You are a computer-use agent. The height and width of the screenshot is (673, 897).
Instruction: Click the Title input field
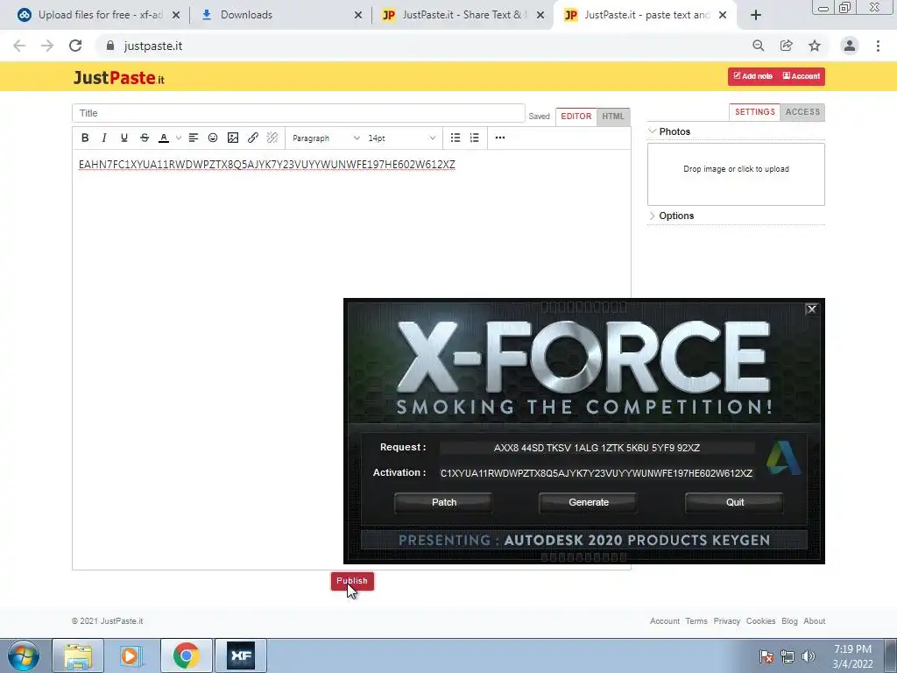point(298,113)
